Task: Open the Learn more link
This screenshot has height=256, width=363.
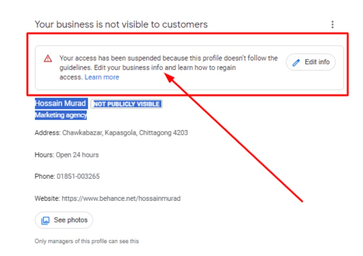Action: [x=101, y=77]
